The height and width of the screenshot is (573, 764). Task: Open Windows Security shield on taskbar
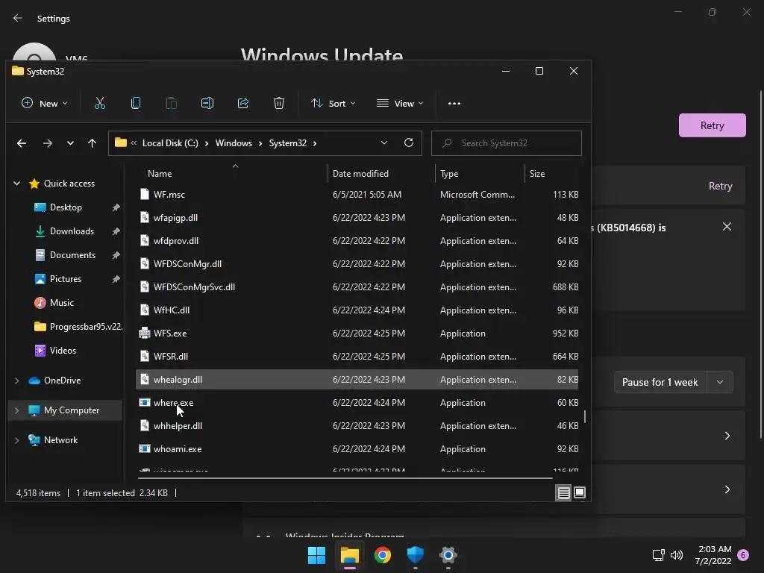[415, 555]
